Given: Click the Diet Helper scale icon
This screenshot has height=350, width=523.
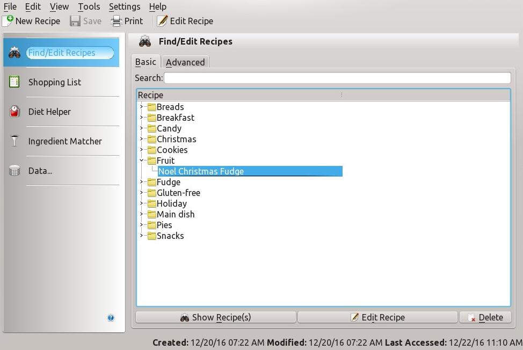Looking at the screenshot, I should tap(14, 111).
